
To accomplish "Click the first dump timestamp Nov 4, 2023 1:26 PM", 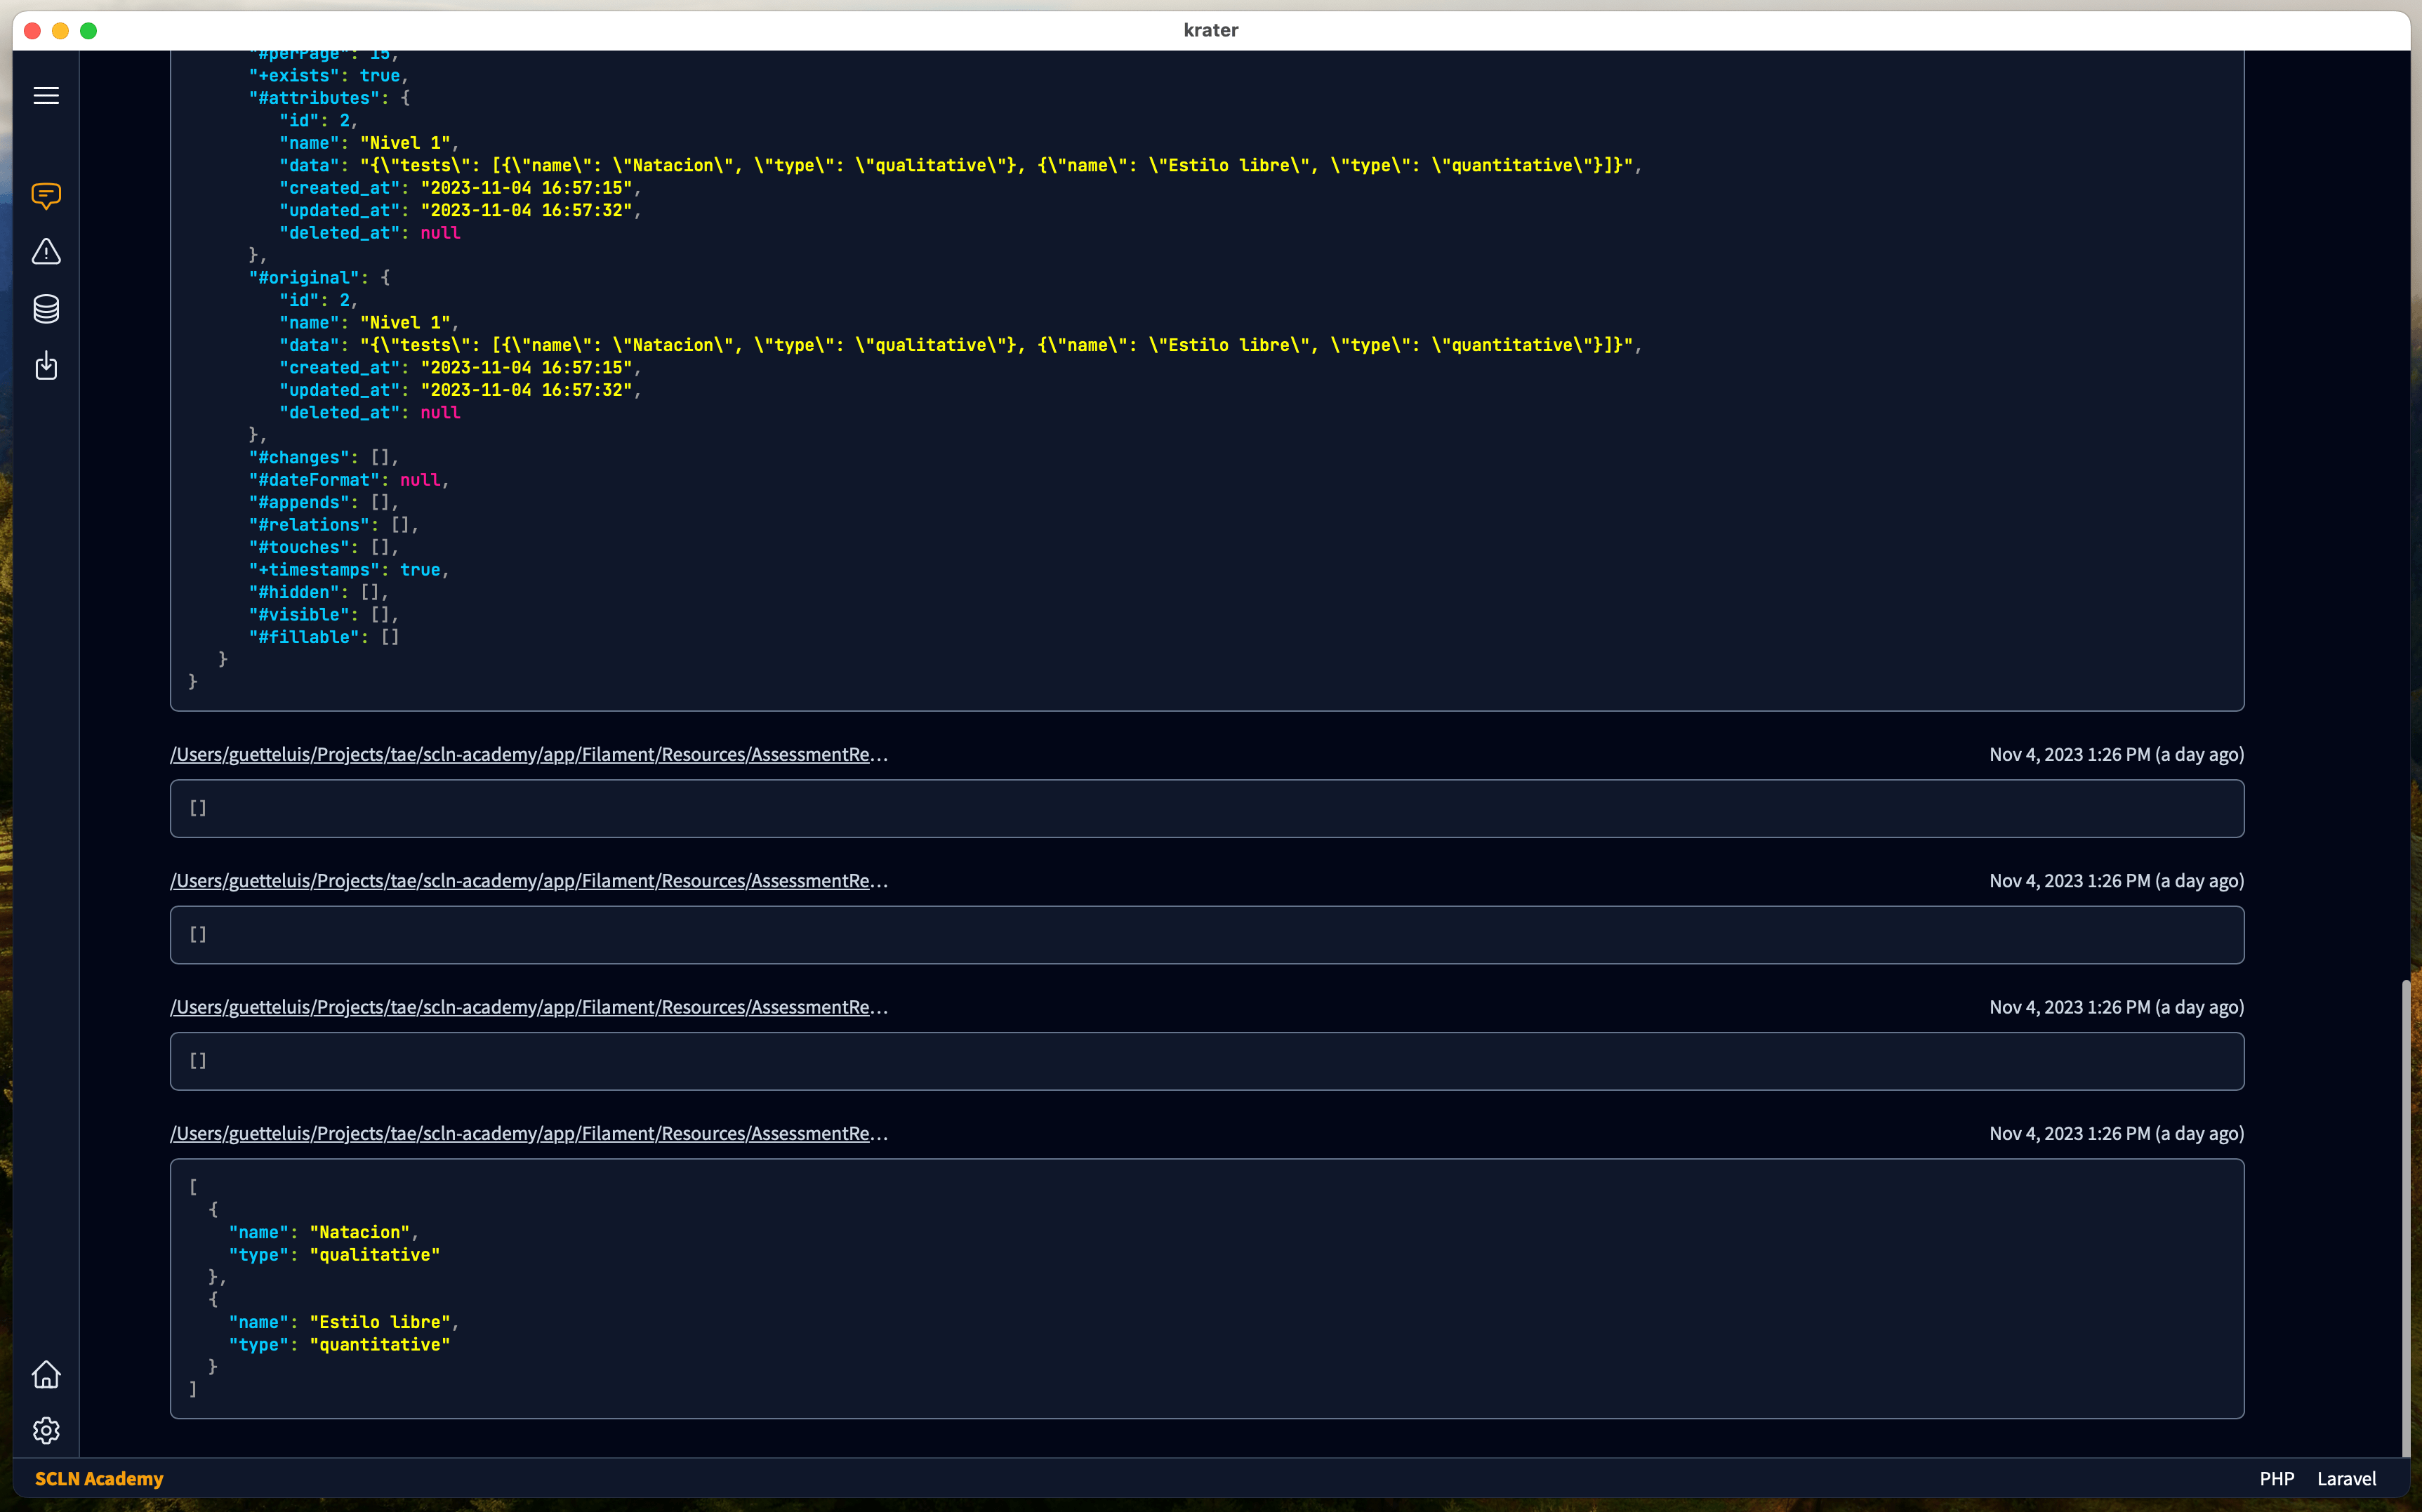I will [x=2116, y=754].
